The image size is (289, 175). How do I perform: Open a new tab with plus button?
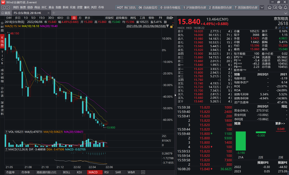pos(54,13)
